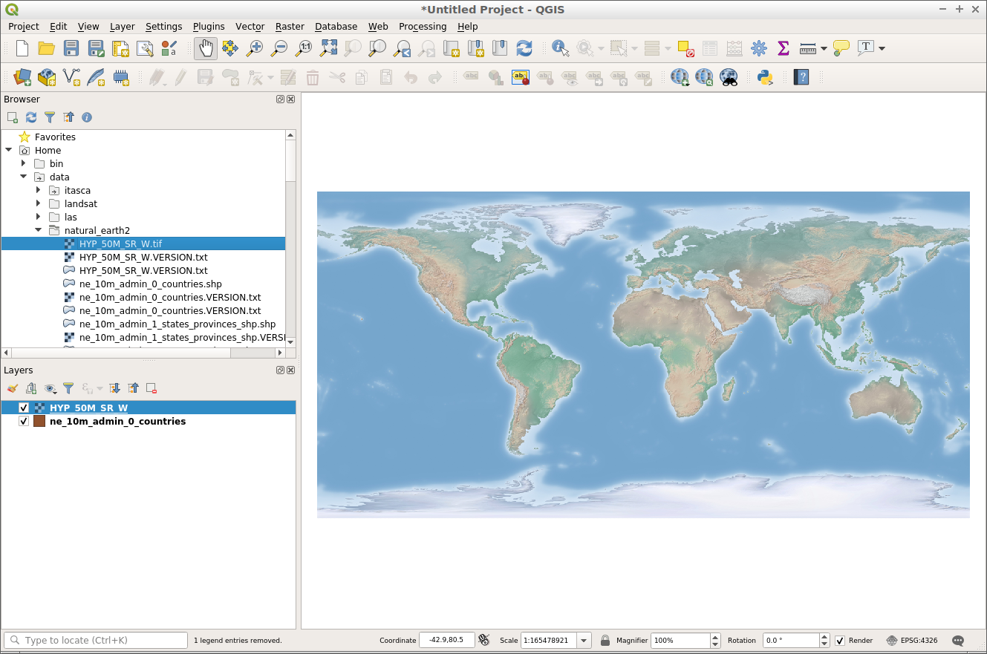Toggle the Render checkbox in status bar

pyautogui.click(x=840, y=641)
